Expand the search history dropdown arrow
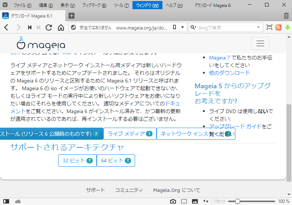 (258, 27)
